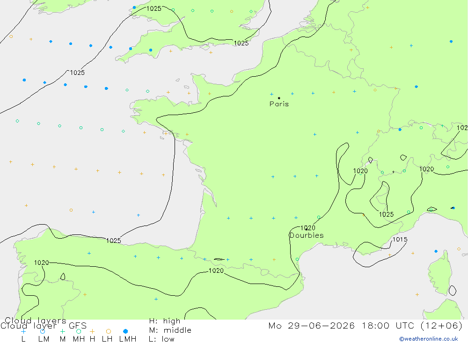This screenshot has width=468, height=343.
Task: Click the 1015 isobar pressure label
Action: pyautogui.click(x=400, y=240)
